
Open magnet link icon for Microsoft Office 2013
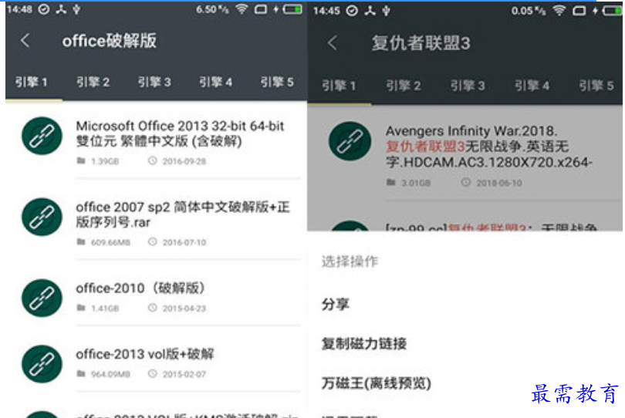point(42,136)
